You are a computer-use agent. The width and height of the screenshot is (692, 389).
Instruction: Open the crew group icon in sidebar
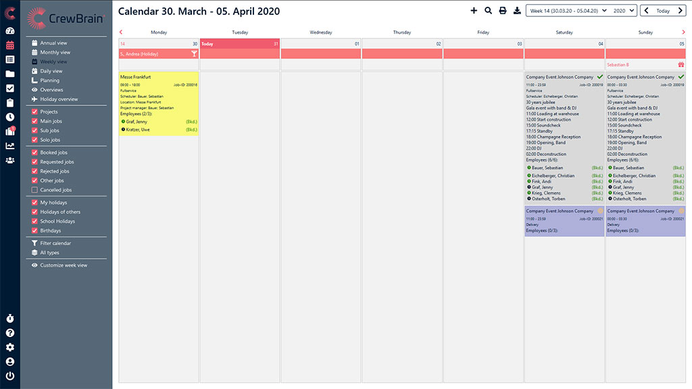(x=10, y=161)
